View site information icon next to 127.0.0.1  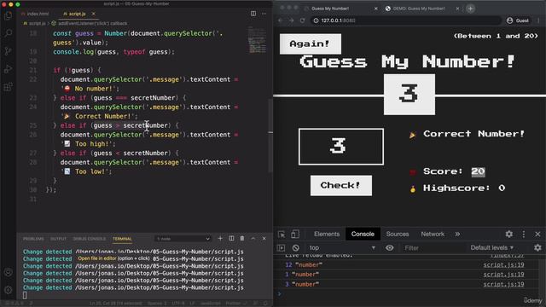[316, 20]
